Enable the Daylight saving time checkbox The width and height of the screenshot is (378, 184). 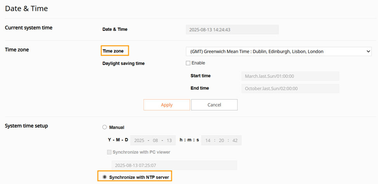click(x=188, y=63)
